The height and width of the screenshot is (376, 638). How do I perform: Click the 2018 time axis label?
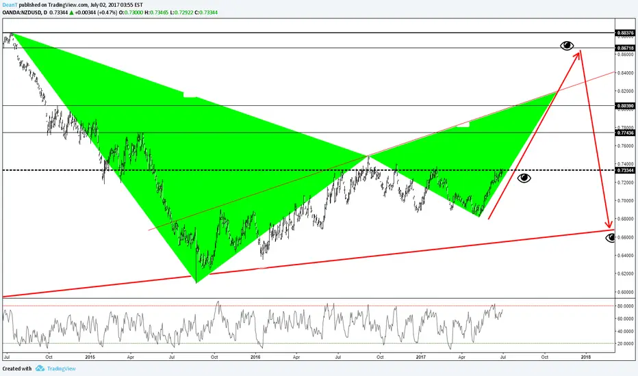coord(586,358)
